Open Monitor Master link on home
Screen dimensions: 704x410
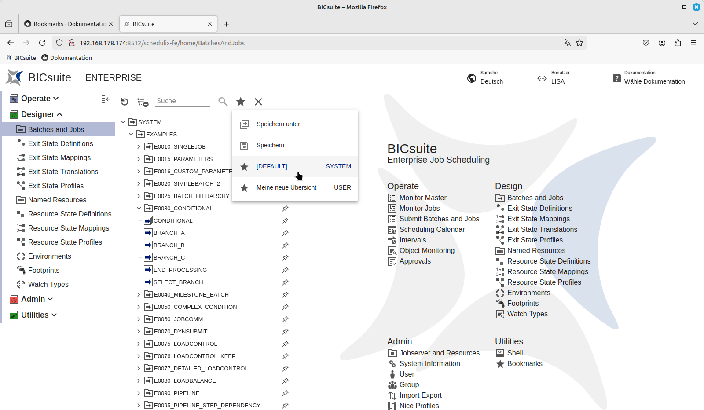click(x=422, y=198)
